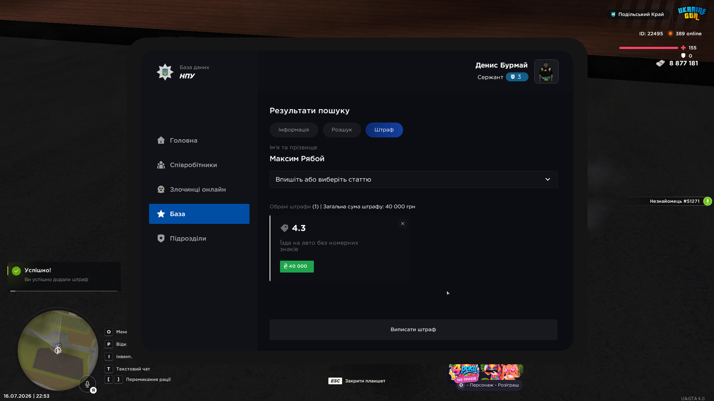Image resolution: width=714 pixels, height=401 pixels.
Task: Click the orange online players icon
Action: pos(670,33)
